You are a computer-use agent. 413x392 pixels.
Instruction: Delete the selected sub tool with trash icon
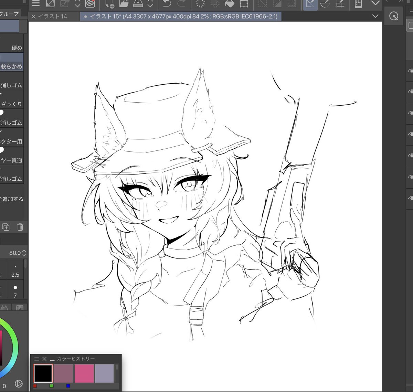[20, 227]
